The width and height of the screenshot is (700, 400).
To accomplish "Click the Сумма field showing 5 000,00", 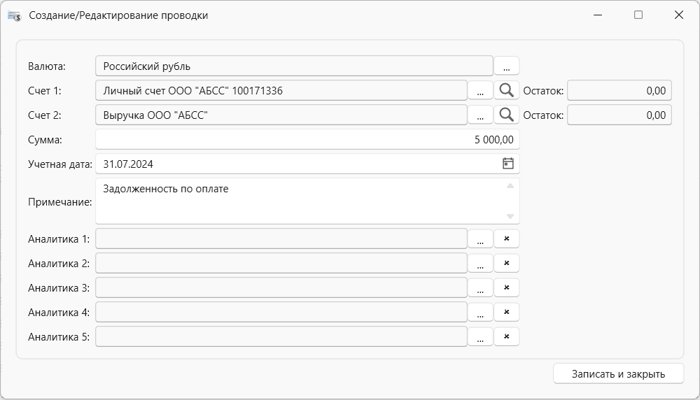I will pos(307,140).
